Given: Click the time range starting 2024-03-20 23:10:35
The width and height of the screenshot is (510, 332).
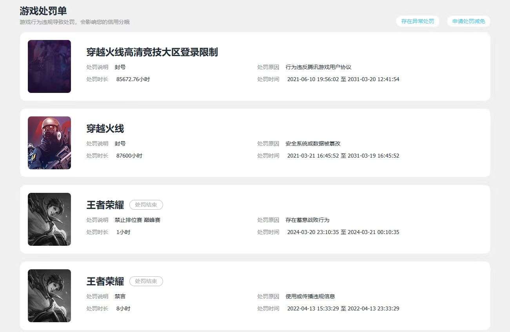Looking at the screenshot, I should 343,232.
